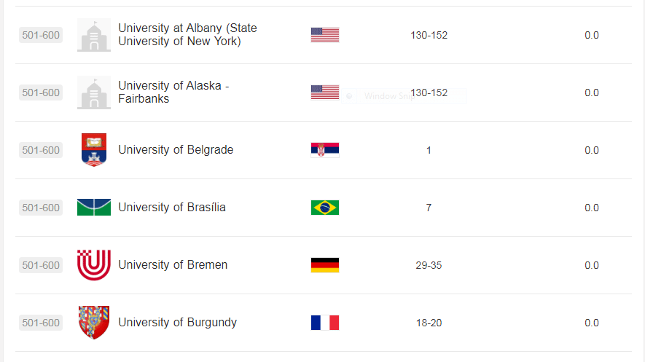Open the University of Brasília link
645x362 pixels.
coord(172,208)
